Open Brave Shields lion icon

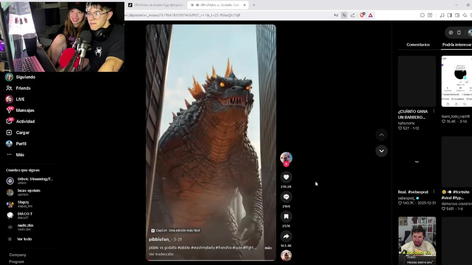tap(362, 15)
